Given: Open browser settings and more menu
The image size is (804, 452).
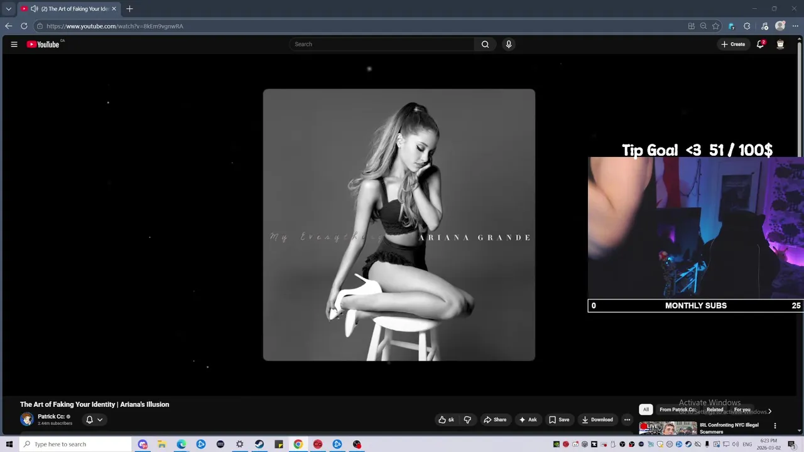Looking at the screenshot, I should click(x=795, y=26).
